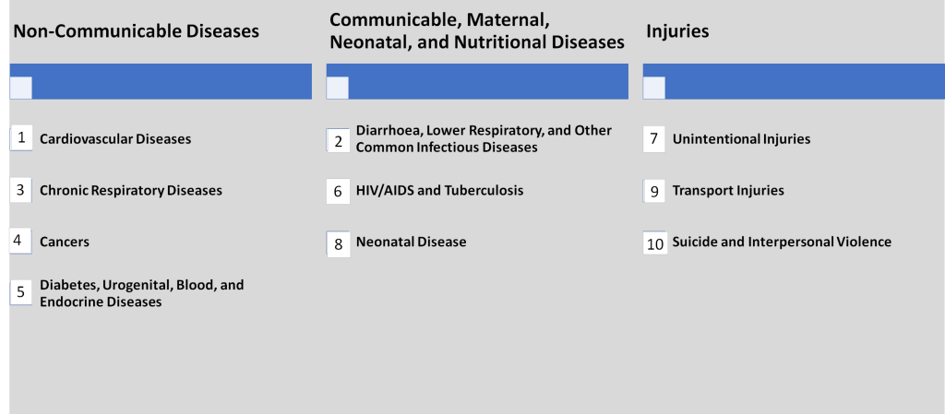Viewport: 945px width, 414px height.
Task: Select rank box 2 beside Diarrhoea entry
Action: [x=339, y=140]
